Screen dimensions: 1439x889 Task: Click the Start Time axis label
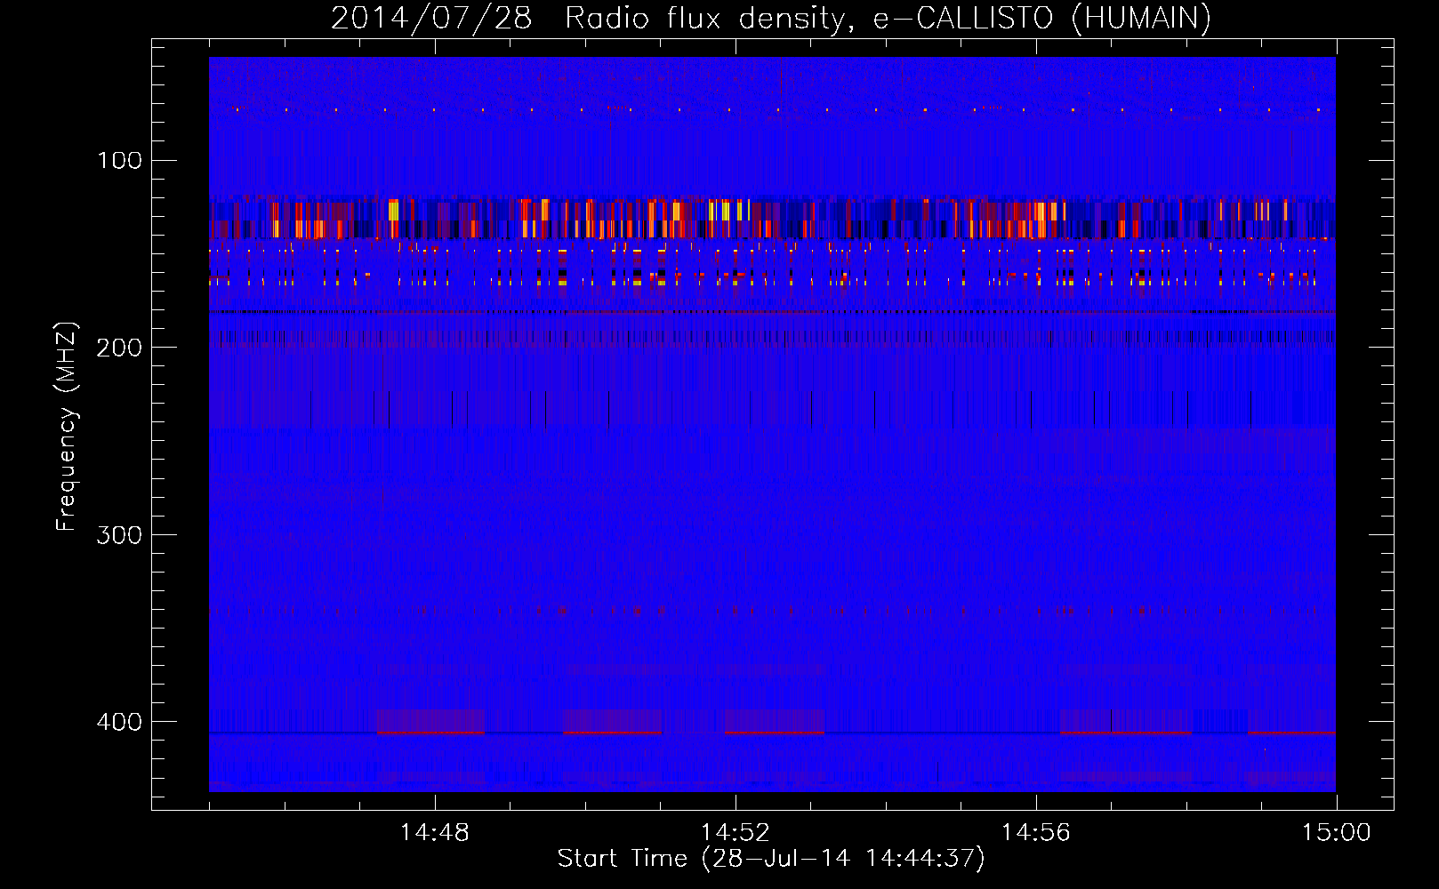771,859
